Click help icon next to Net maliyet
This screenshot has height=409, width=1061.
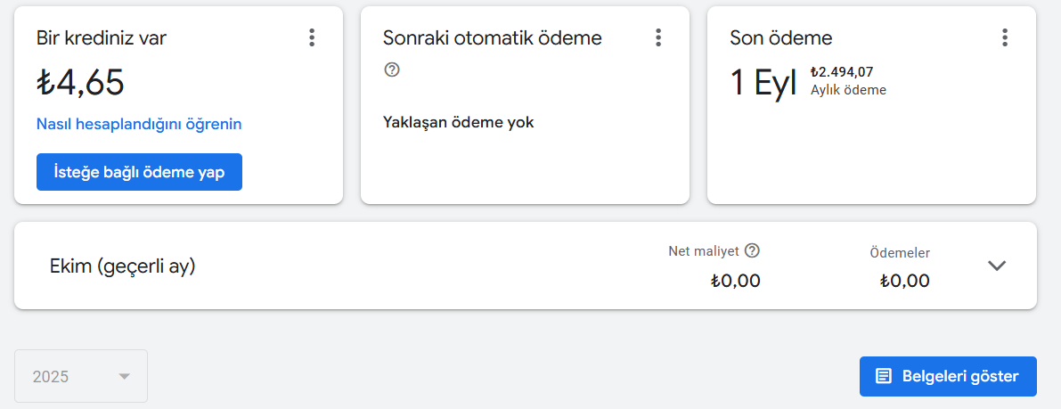click(752, 250)
